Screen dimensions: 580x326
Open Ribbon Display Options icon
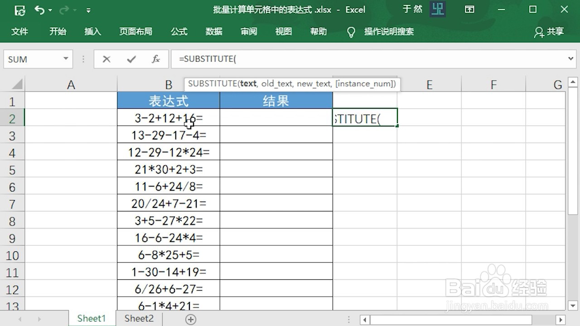[x=469, y=9]
